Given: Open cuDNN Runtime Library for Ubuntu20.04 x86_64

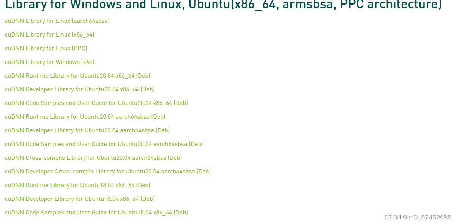Looking at the screenshot, I should tap(77, 76).
